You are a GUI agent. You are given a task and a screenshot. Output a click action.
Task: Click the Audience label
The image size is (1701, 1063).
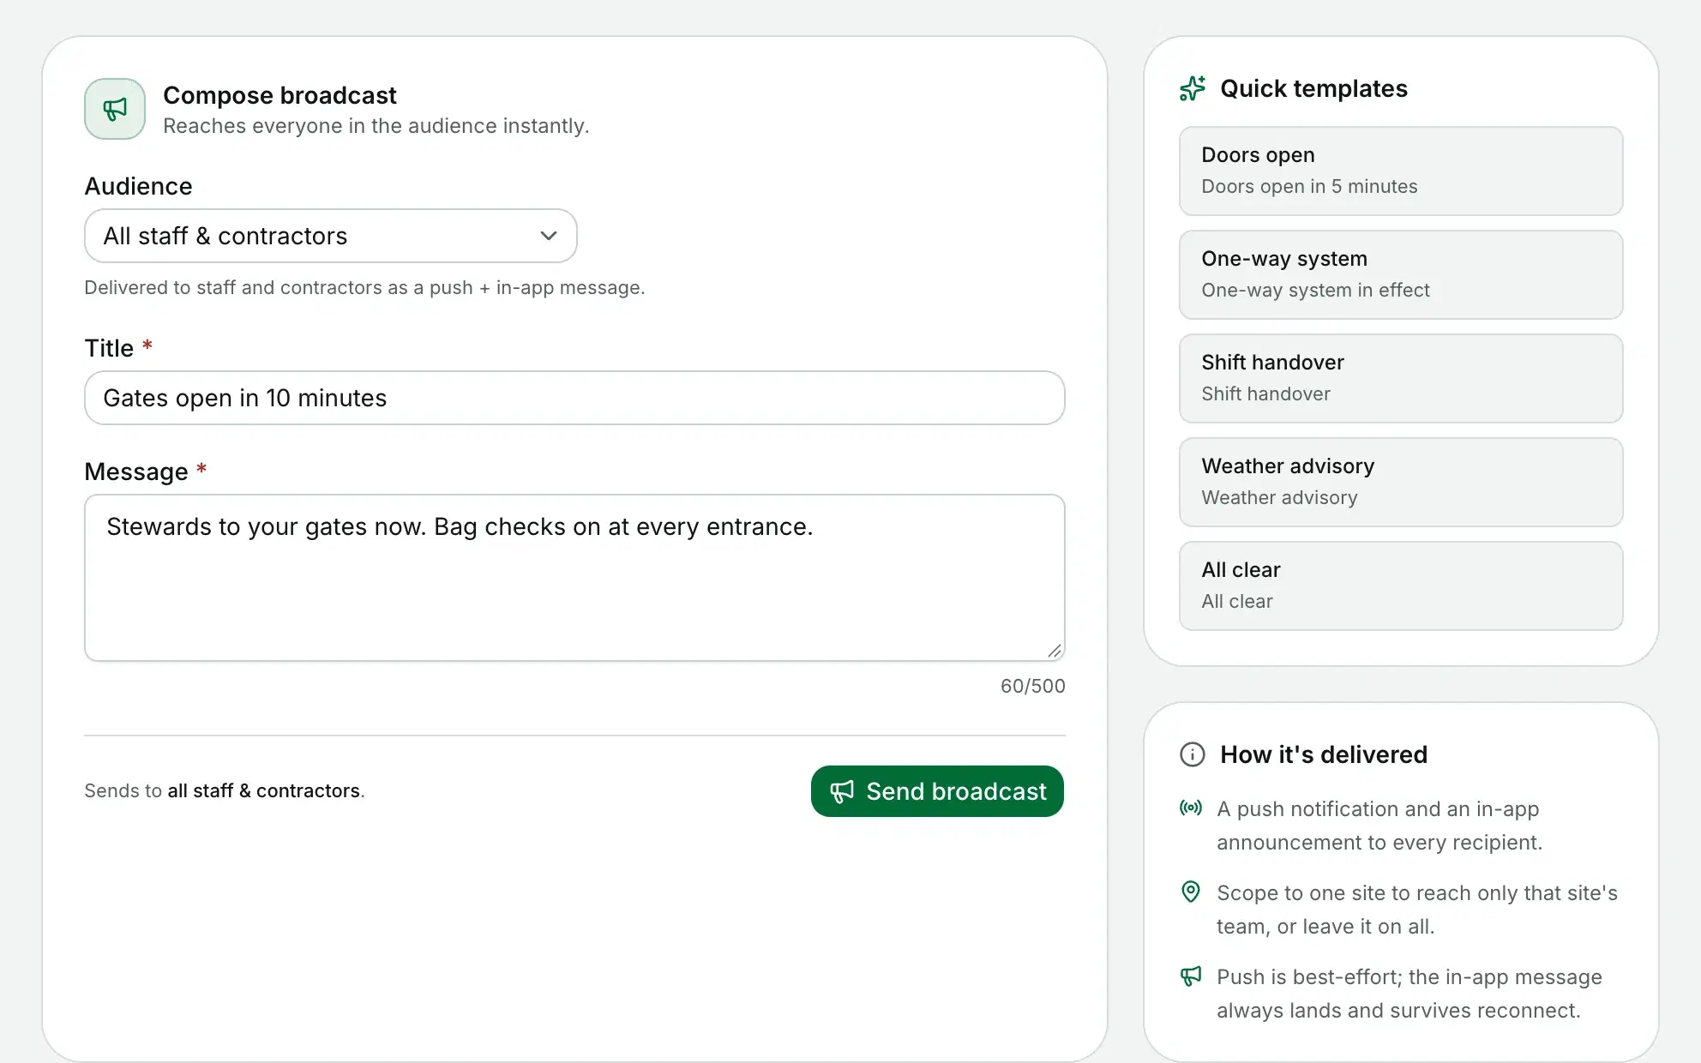(138, 186)
